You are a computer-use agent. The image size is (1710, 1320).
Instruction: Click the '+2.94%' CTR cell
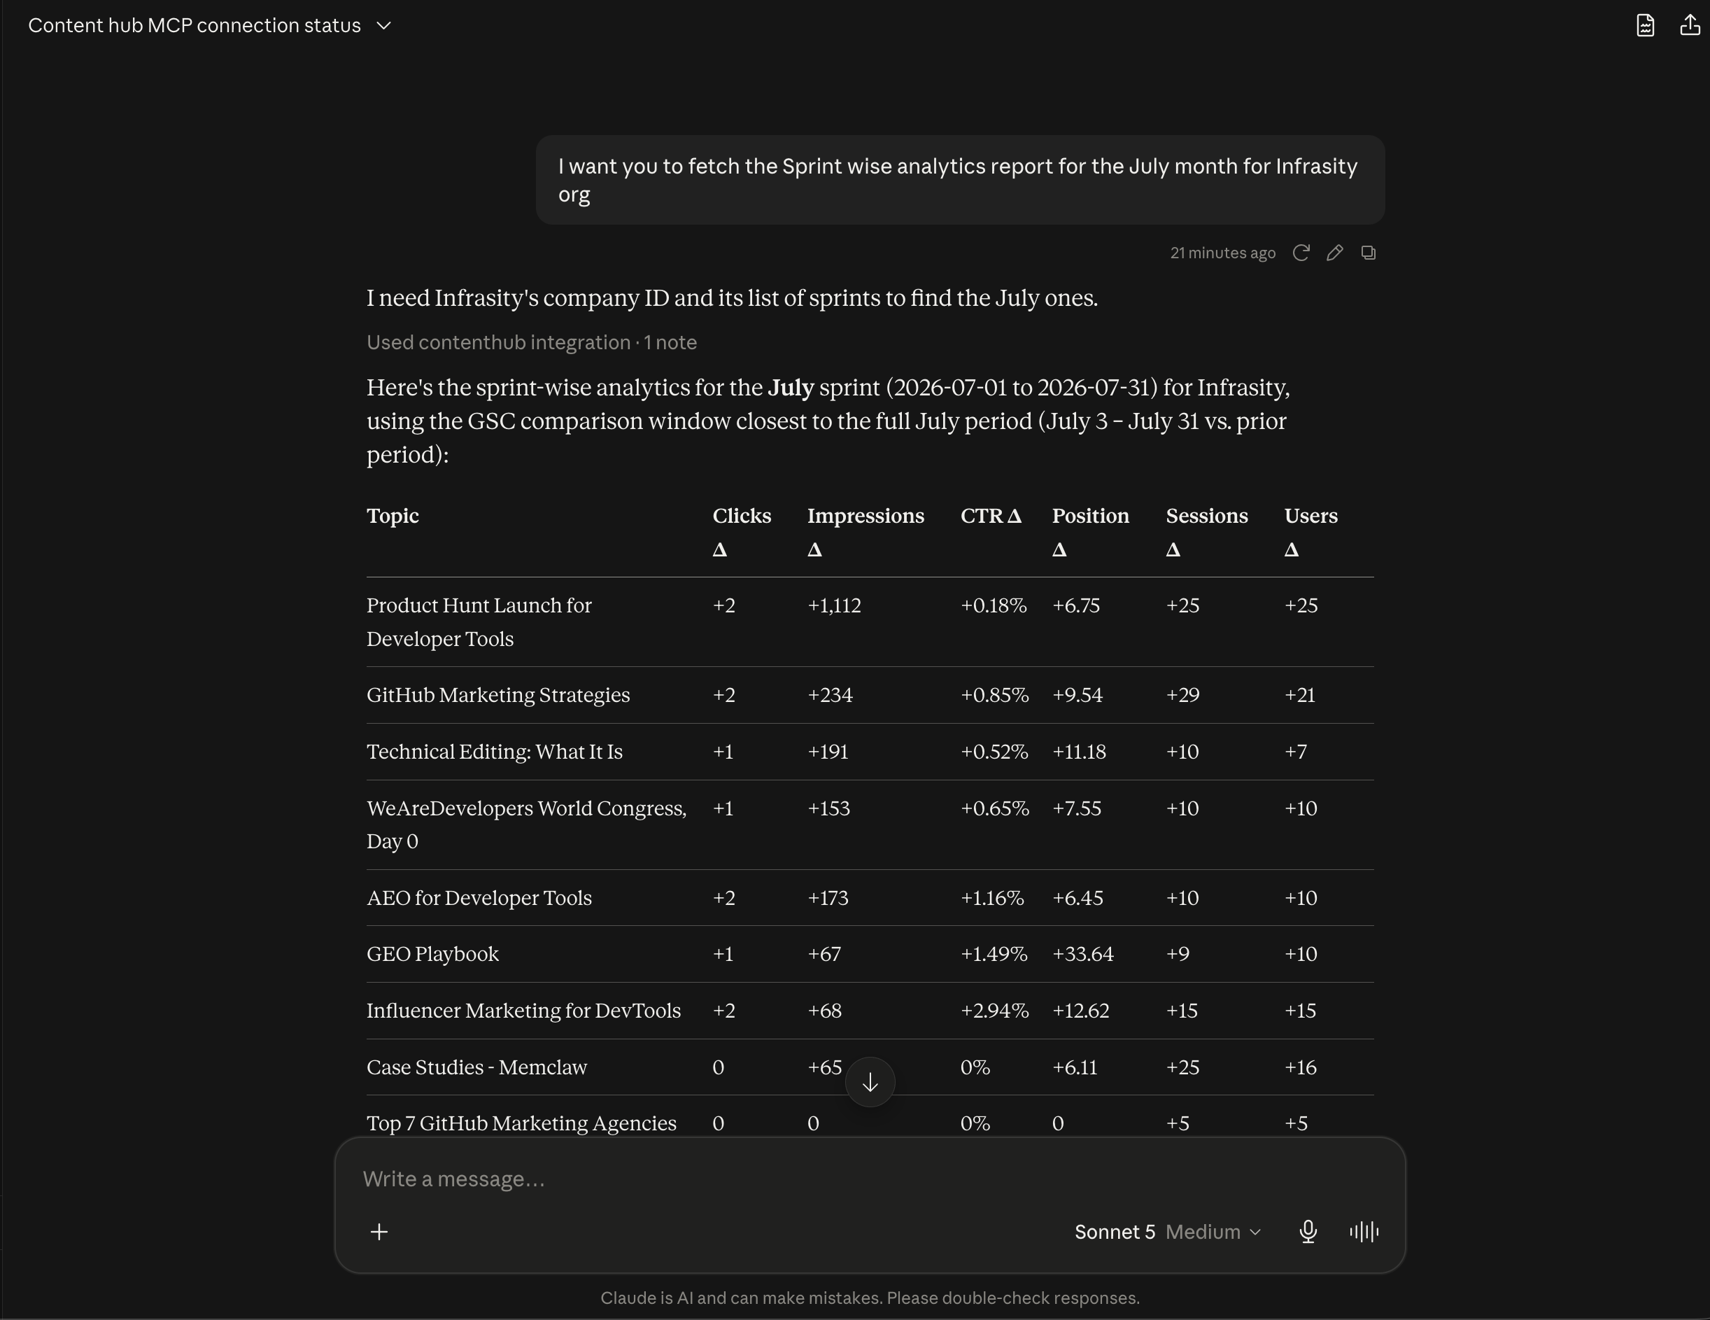(x=994, y=1011)
